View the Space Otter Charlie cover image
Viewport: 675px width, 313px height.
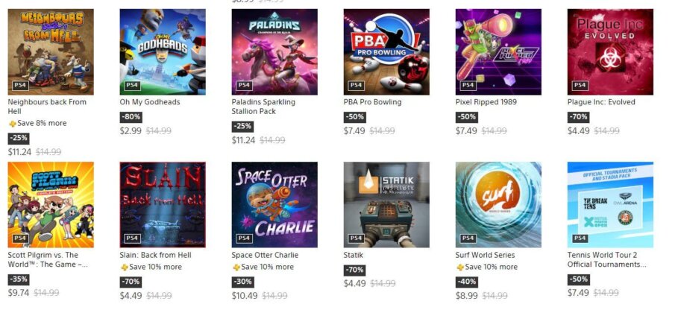pos(274,205)
